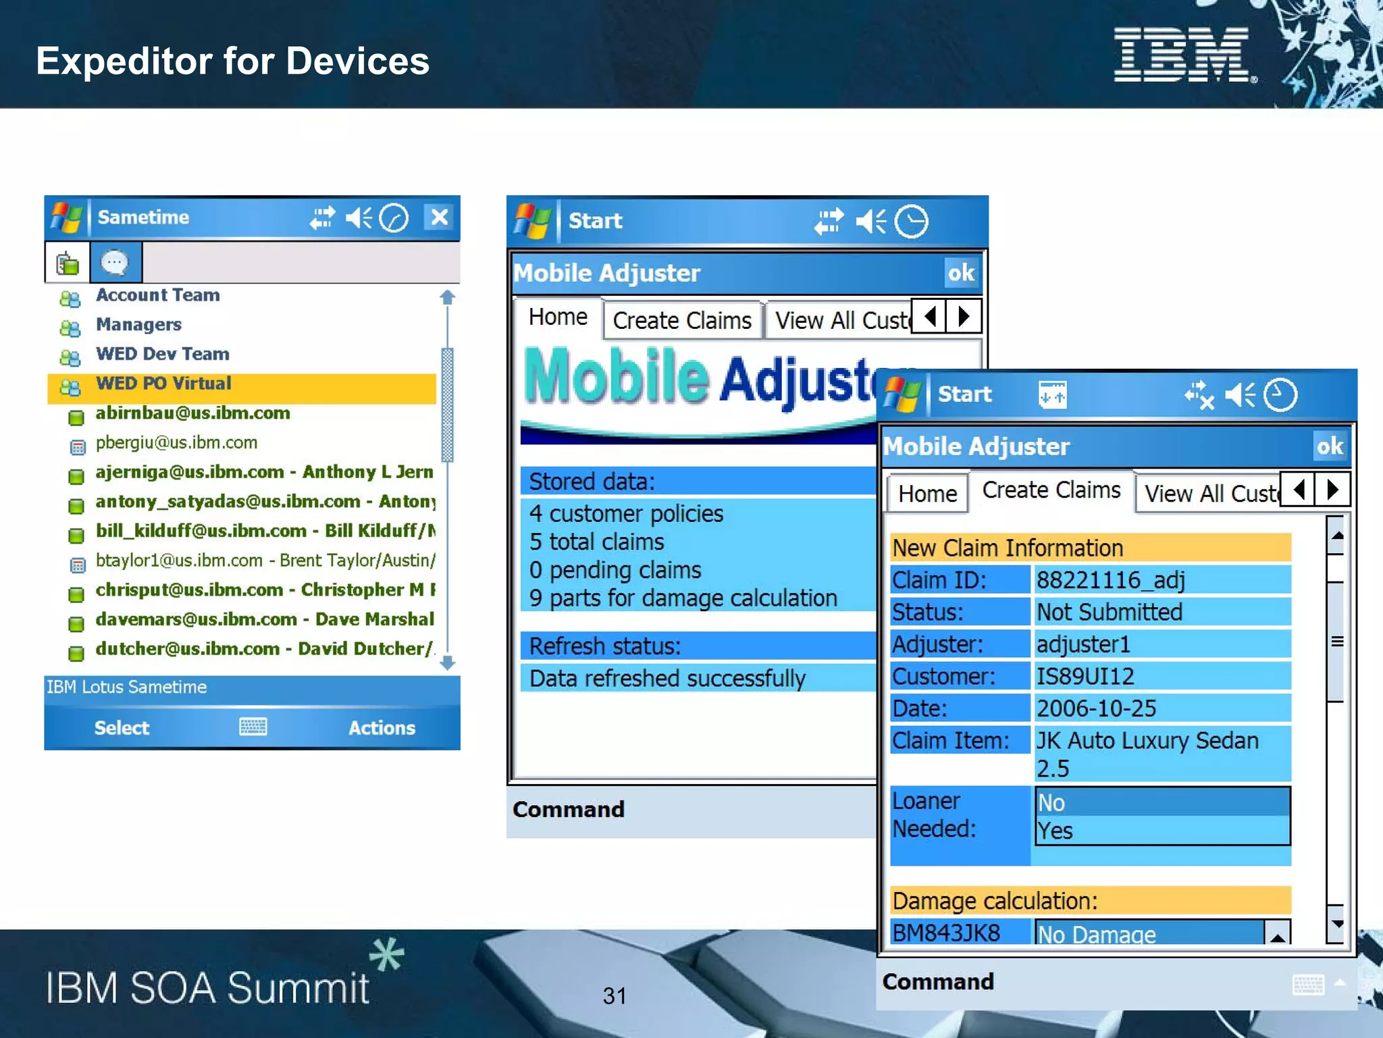Click the Date field 2006-10-25

tap(1162, 708)
